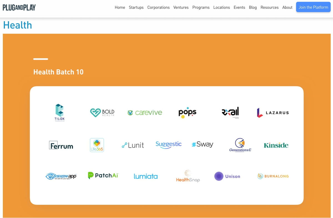Go to the Events page

[239, 7]
